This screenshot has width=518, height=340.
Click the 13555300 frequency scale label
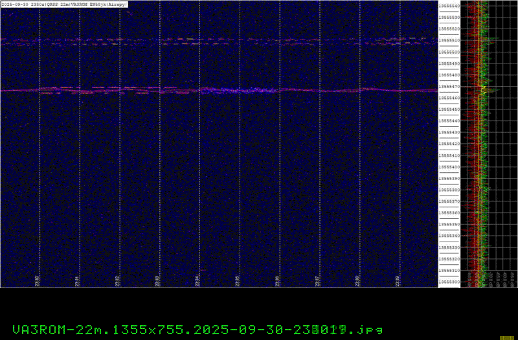pyautogui.click(x=449, y=282)
